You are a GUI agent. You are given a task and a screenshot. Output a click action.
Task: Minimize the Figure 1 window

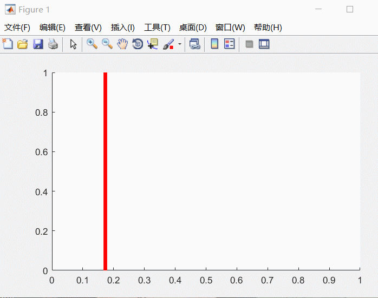click(318, 9)
